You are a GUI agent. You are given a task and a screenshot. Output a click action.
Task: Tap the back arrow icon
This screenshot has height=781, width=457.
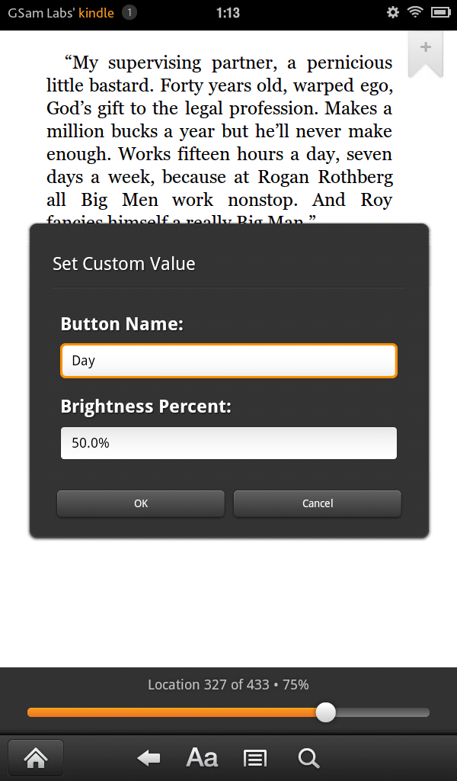[149, 758]
